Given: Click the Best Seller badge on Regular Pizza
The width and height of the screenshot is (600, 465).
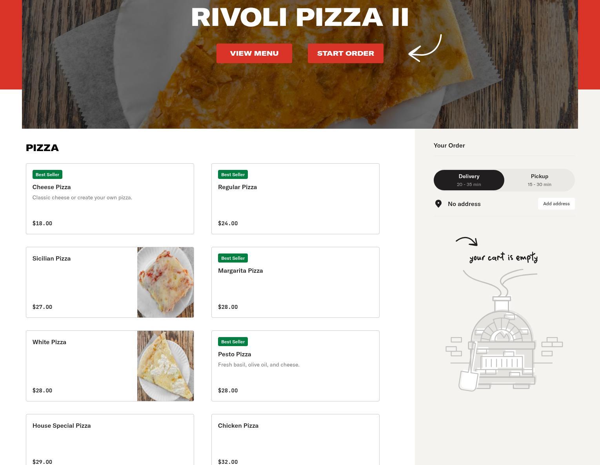Looking at the screenshot, I should pos(233,175).
